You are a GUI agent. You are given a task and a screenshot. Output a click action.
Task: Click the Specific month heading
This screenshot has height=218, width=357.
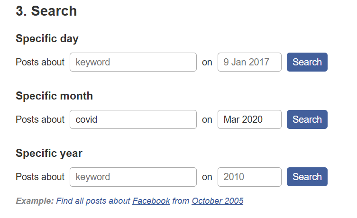54,96
